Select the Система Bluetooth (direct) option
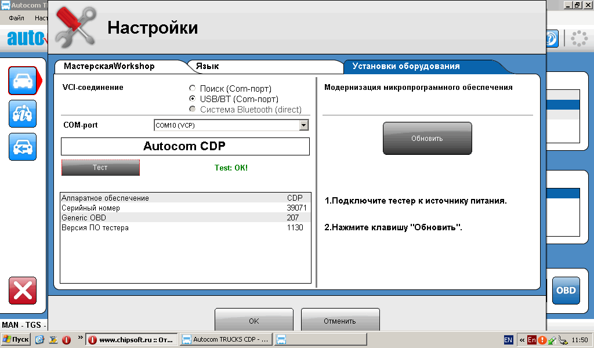 pos(192,109)
